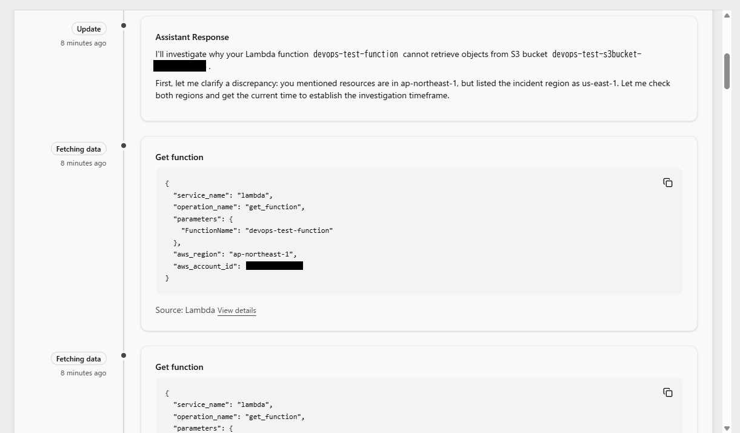The image size is (740, 433).
Task: Select timeline dot beside first Fetching data badge
Action: pyautogui.click(x=124, y=146)
